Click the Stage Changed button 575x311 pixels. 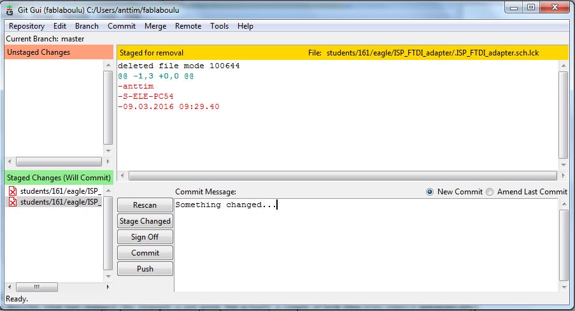click(145, 221)
